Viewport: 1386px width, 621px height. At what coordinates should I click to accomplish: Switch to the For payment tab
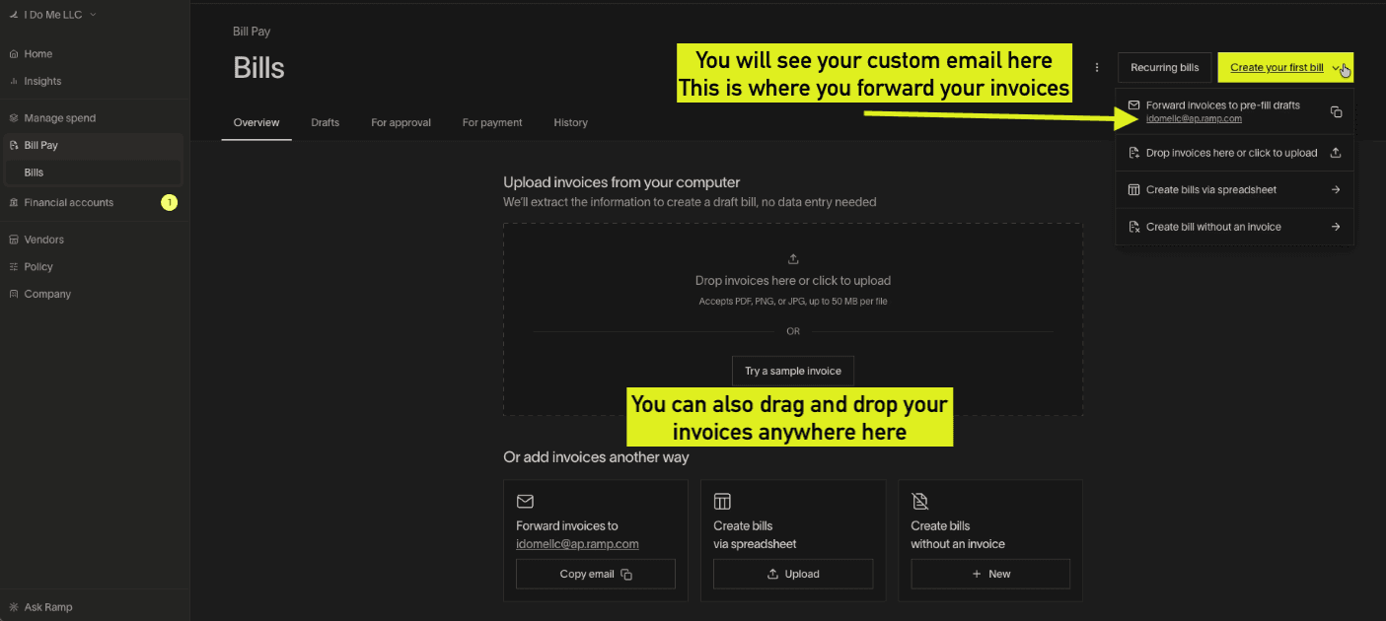pyautogui.click(x=492, y=122)
